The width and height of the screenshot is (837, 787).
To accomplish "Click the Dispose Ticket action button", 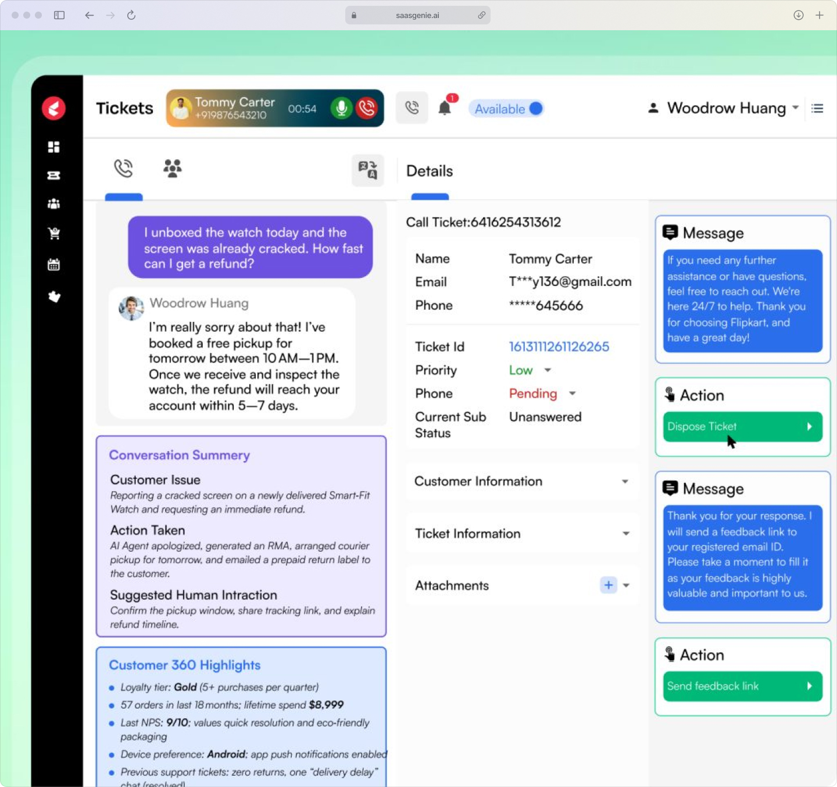I will [x=742, y=427].
